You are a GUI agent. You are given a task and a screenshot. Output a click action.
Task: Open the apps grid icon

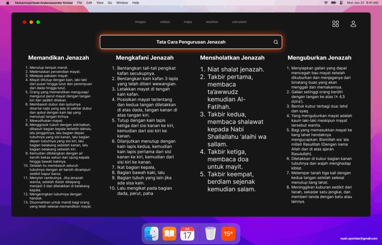335,24
